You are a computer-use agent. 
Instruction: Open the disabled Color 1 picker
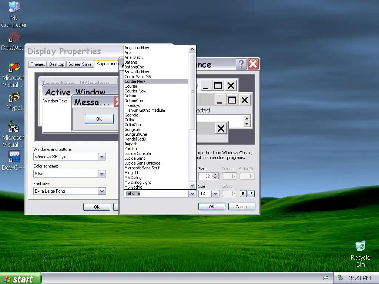(229, 176)
